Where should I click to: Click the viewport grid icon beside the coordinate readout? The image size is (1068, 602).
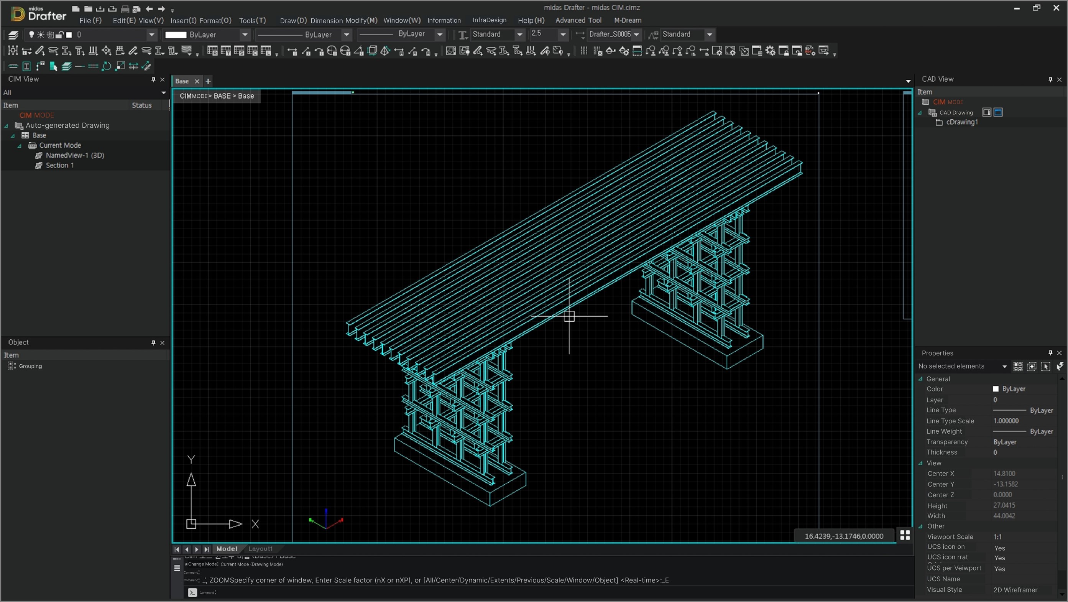click(906, 536)
